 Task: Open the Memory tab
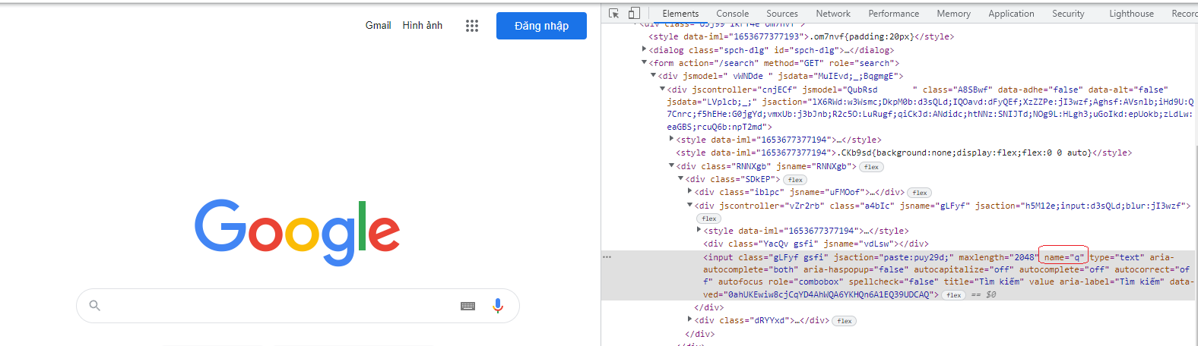coord(953,14)
